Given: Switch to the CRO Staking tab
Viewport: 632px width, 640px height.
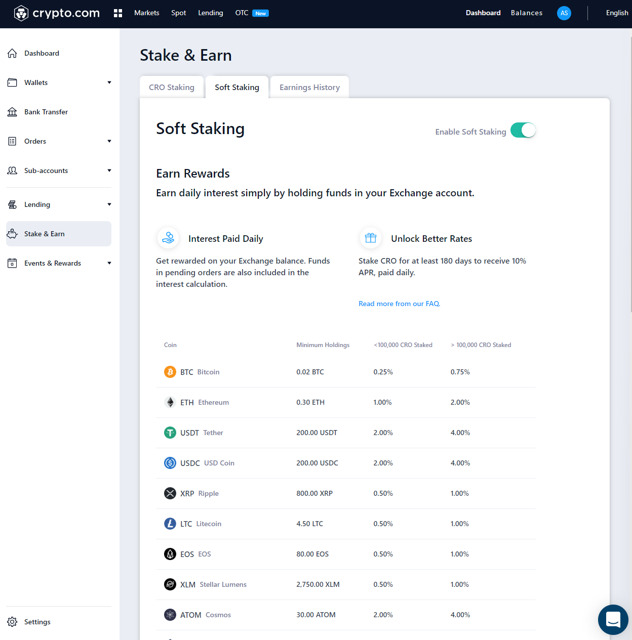Looking at the screenshot, I should click(172, 87).
